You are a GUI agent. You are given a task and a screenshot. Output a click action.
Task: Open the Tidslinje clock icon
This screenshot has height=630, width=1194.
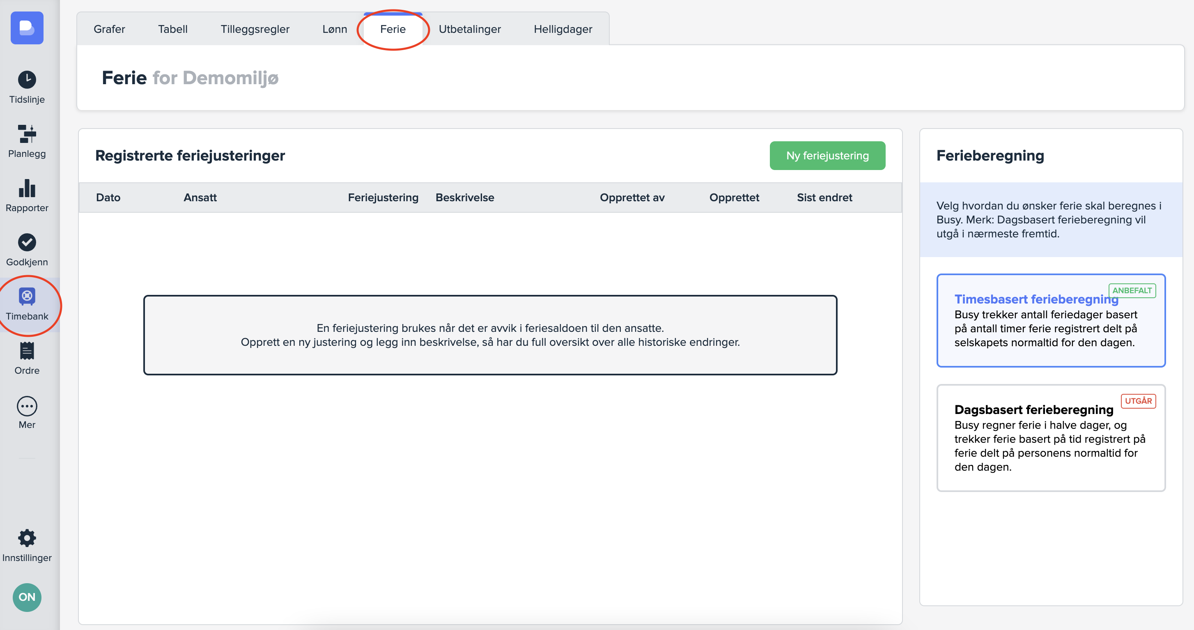[27, 80]
